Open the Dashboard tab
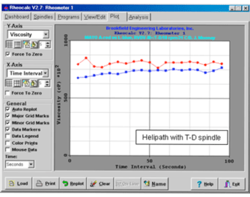 coord(17,17)
